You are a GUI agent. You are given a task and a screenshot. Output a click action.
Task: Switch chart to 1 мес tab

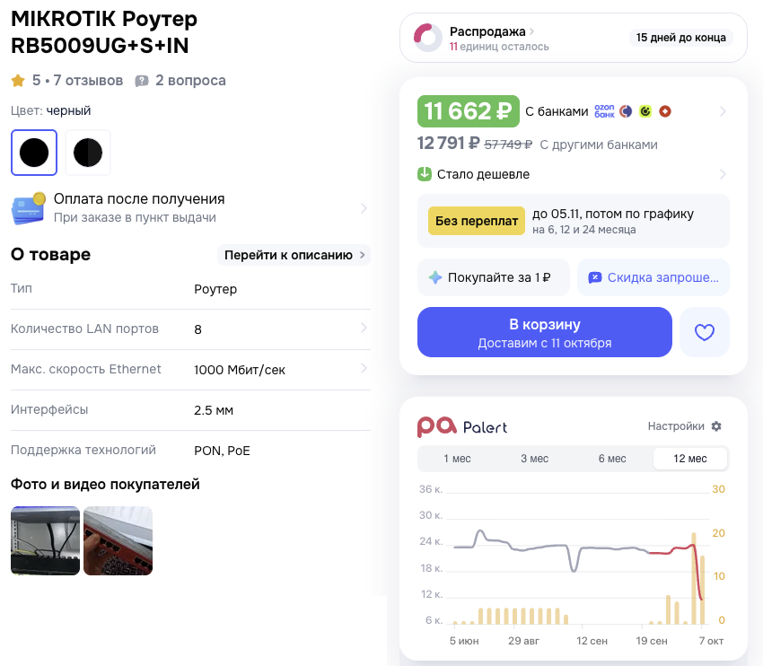pos(457,459)
